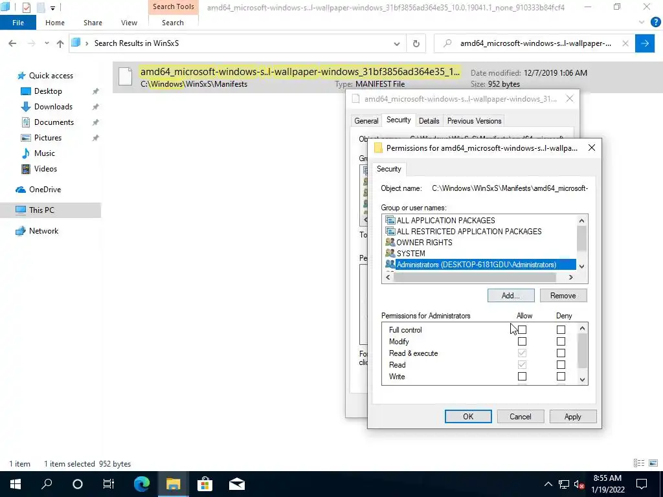Open Previous Versions tab in properties
The width and height of the screenshot is (663, 497).
[474, 121]
